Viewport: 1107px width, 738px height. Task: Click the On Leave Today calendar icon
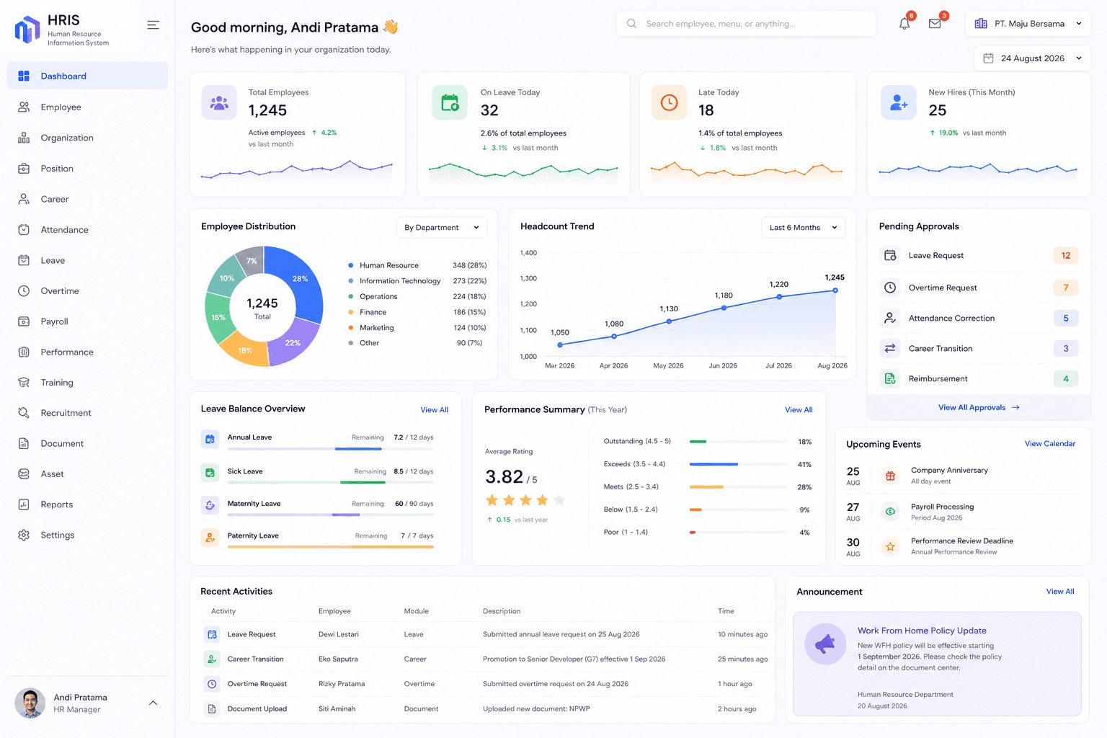[450, 102]
